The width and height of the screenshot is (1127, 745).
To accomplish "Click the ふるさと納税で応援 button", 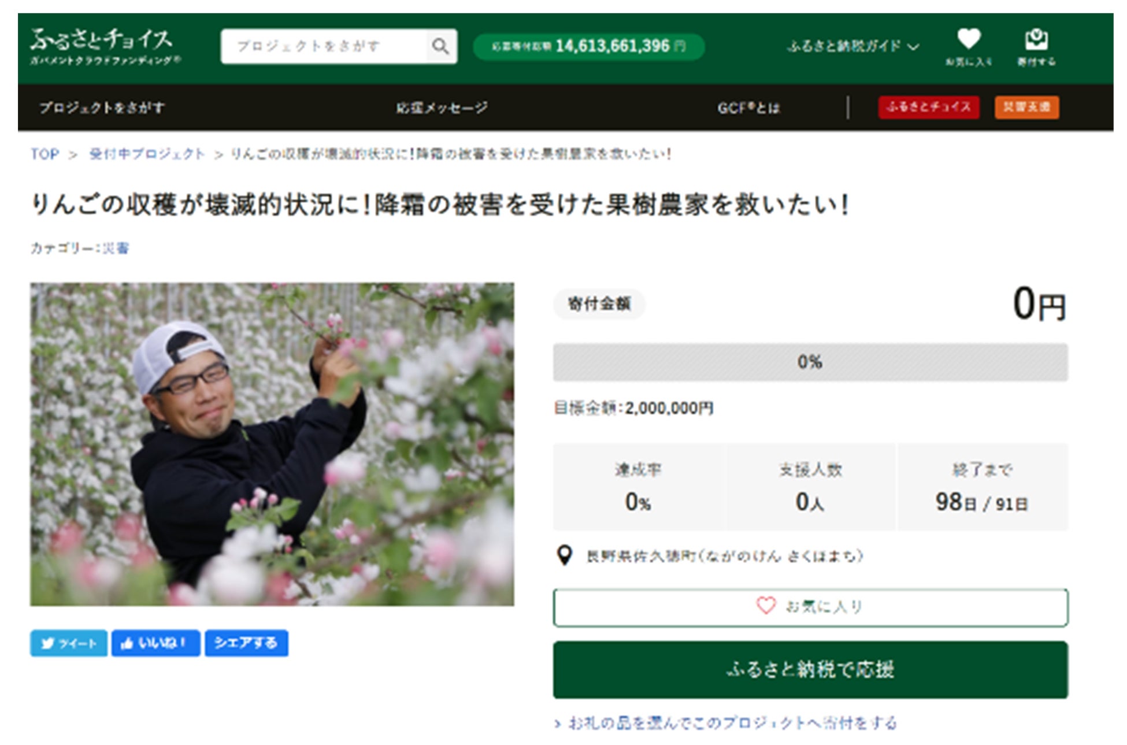I will click(x=810, y=669).
